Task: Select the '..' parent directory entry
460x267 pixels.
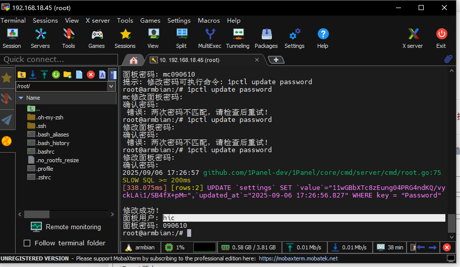Action: (33, 109)
